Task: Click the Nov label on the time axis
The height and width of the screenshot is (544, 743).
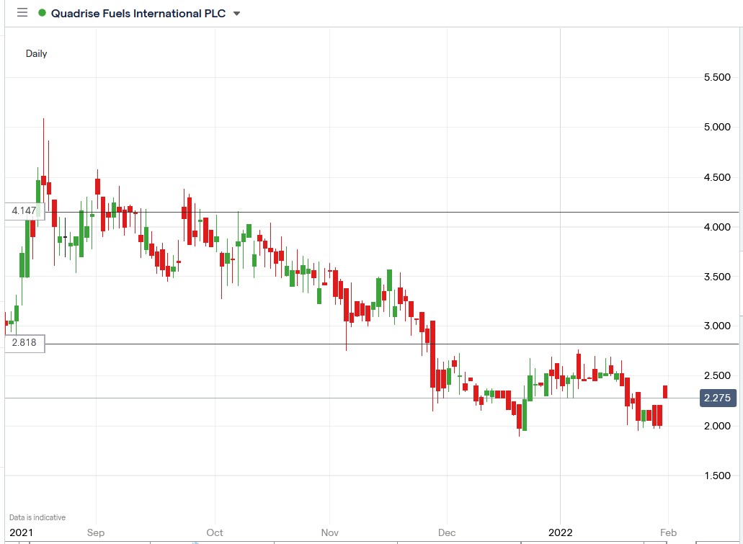Action: tap(329, 532)
